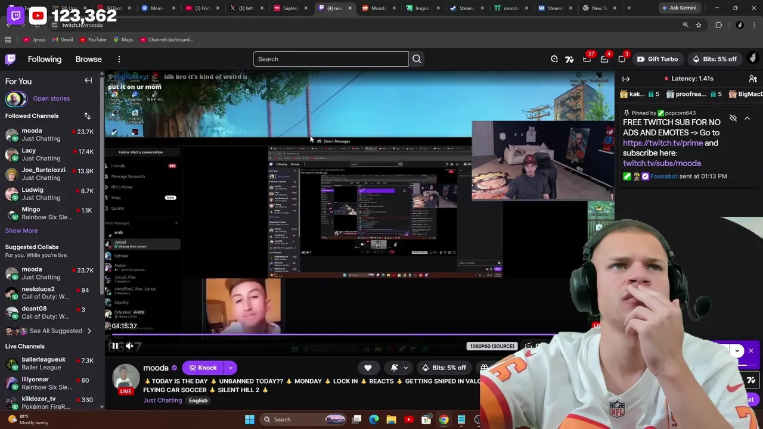
Task: Click Fossabot username in pinned message
Action: pyautogui.click(x=663, y=176)
